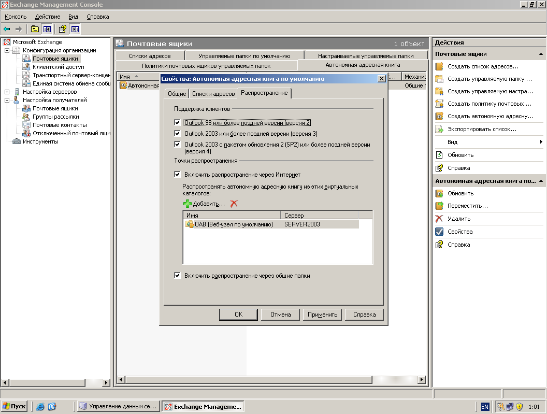Screen dimensions: 547x414
Task: Collapse the Автономная адресная книга actions section
Action: click(541, 181)
